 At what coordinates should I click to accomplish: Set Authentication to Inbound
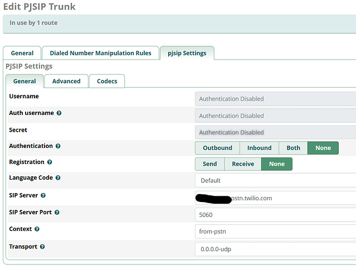point(259,148)
